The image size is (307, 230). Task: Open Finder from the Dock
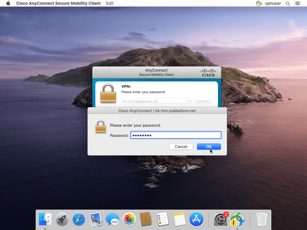(45, 220)
